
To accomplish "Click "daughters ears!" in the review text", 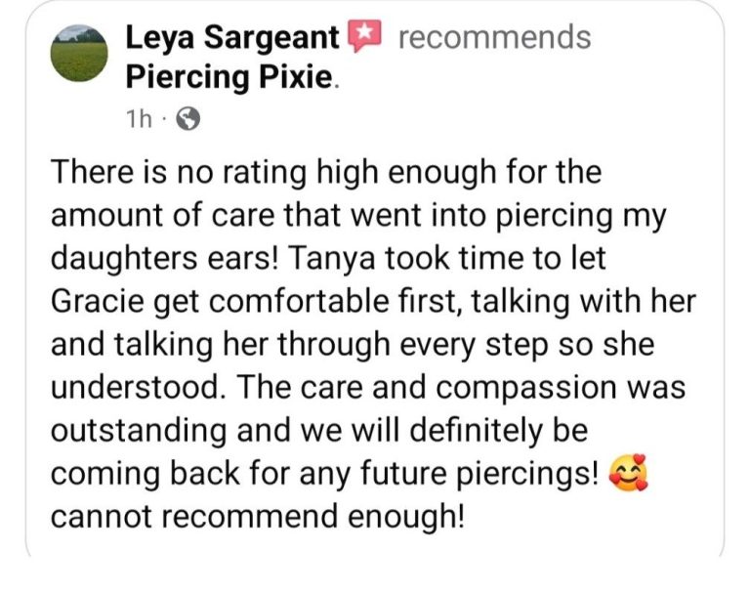I will click(x=185, y=259).
